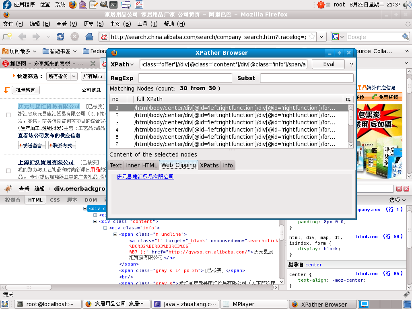The height and width of the screenshot is (309, 412).
Task: Click 批量留言 button
Action: tap(25, 90)
